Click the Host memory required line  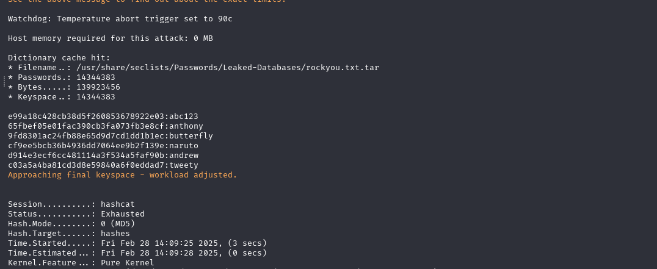click(110, 38)
